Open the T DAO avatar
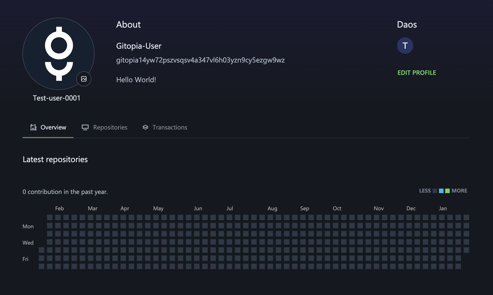The image size is (493, 295). [x=405, y=46]
